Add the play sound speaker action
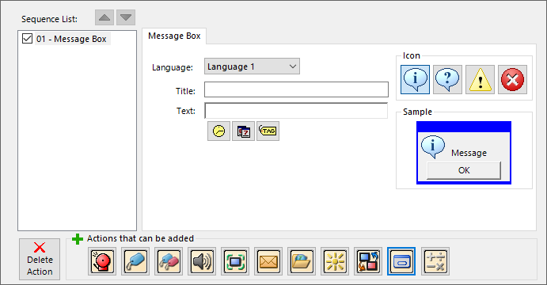 tap(202, 261)
